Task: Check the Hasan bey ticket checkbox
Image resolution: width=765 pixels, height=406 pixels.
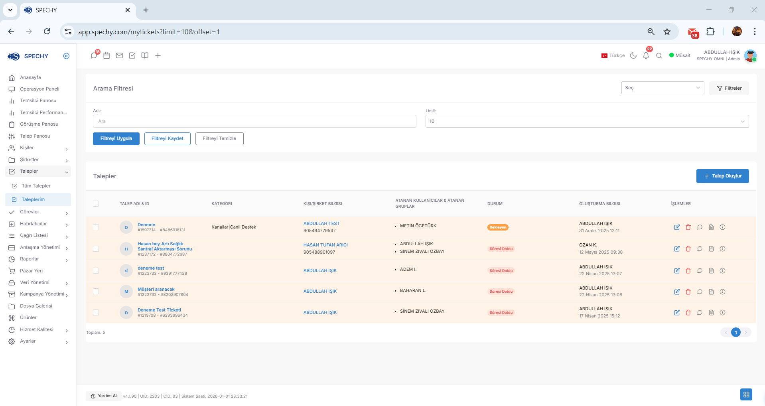Action: pos(96,249)
